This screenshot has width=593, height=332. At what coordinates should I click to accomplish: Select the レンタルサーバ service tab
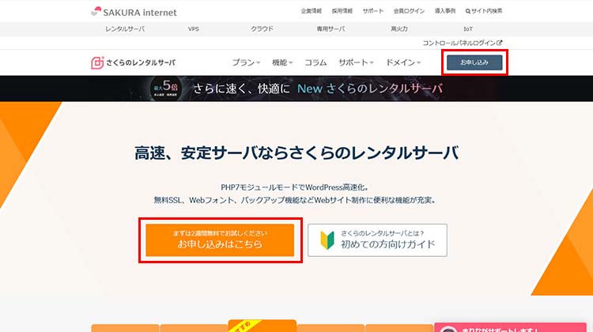125,28
